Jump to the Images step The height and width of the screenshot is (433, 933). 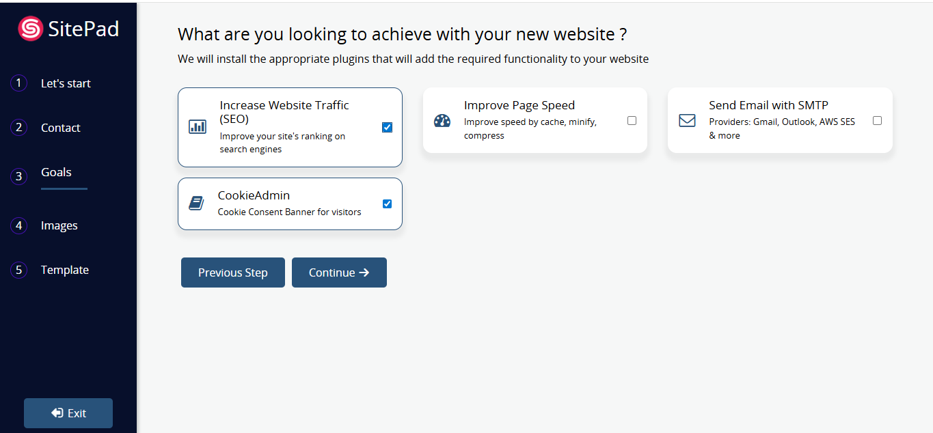59,225
